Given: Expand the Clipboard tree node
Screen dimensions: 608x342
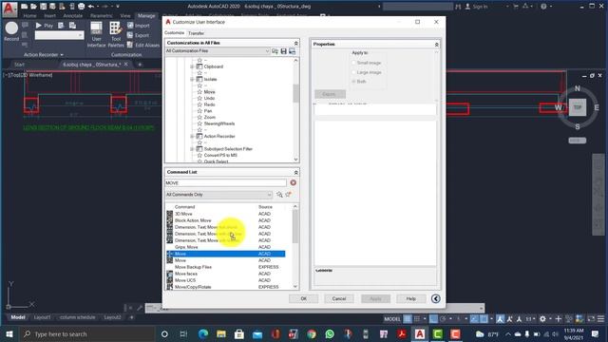Looking at the screenshot, I should coord(192,66).
